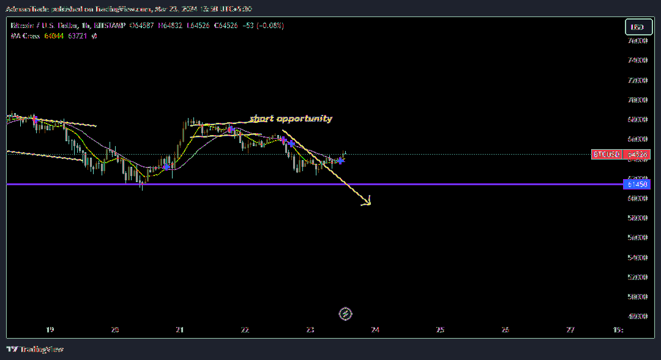Click the 58000 price axis label
The height and width of the screenshot is (360, 661).
pos(638,218)
